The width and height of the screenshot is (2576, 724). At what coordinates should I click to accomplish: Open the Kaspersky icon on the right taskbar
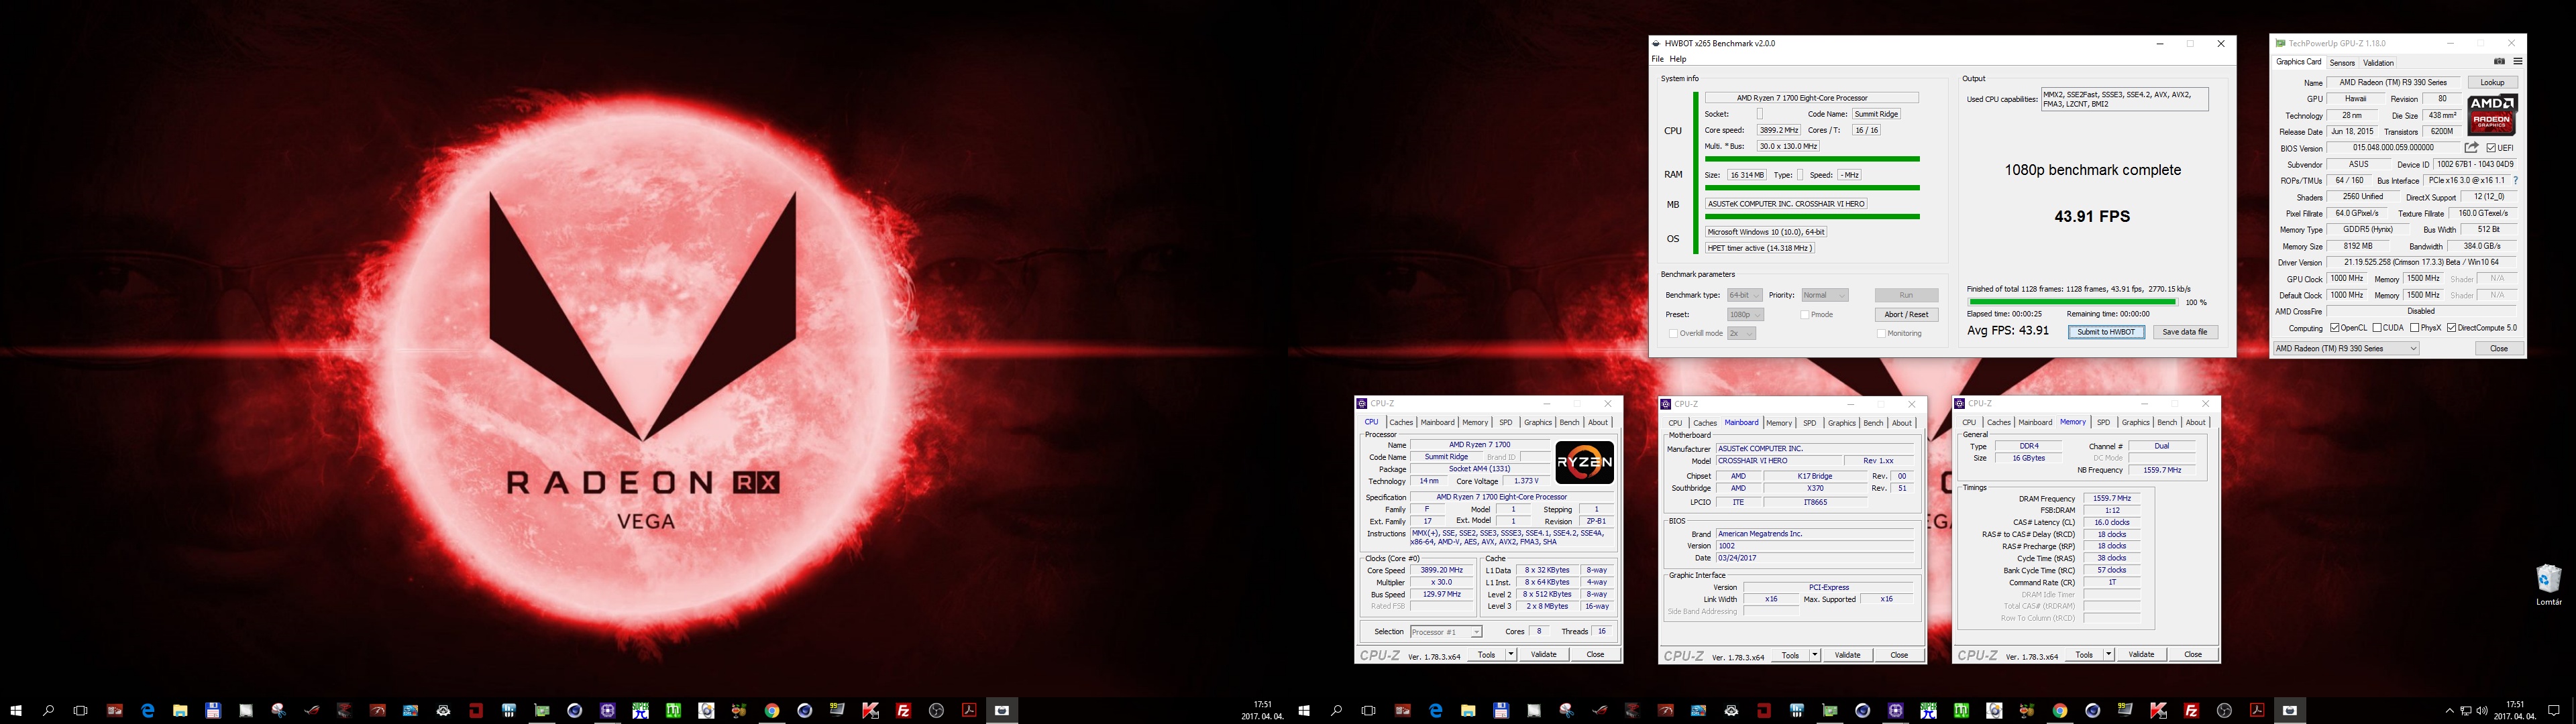pyautogui.click(x=2158, y=710)
